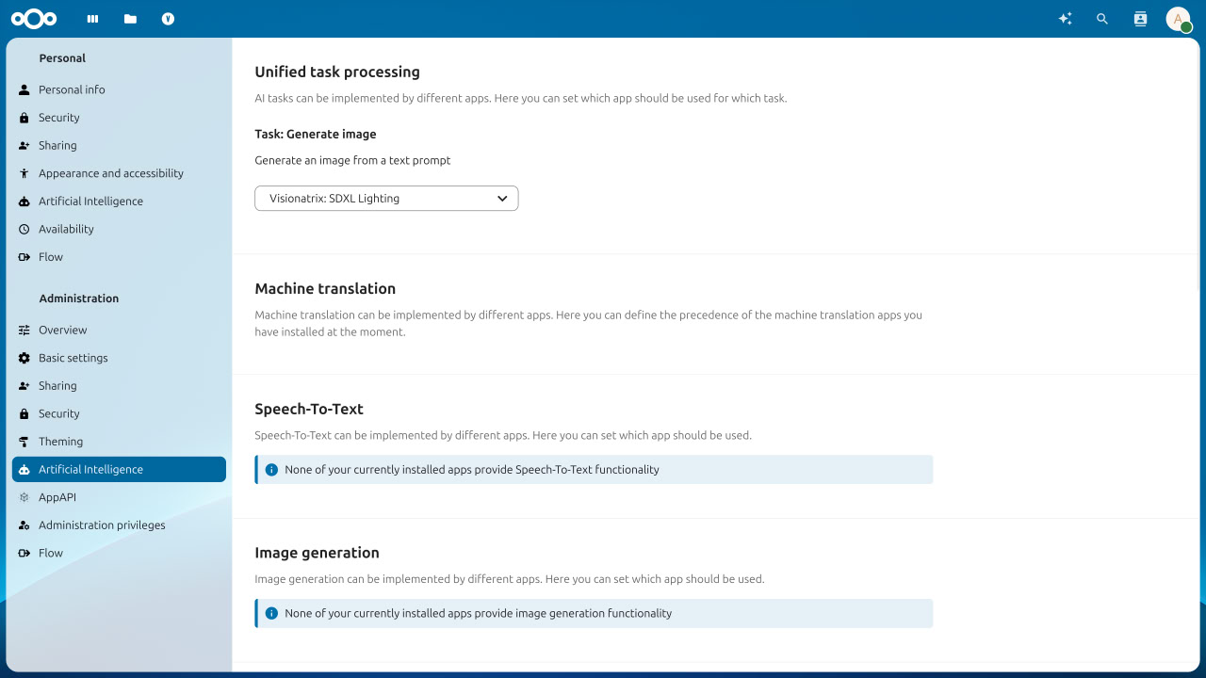The height and width of the screenshot is (678, 1206).
Task: Click the Image generation info icon
Action: pyautogui.click(x=271, y=613)
